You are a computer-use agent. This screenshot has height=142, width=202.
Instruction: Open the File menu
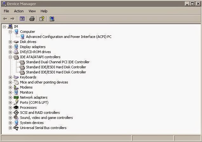(6, 11)
